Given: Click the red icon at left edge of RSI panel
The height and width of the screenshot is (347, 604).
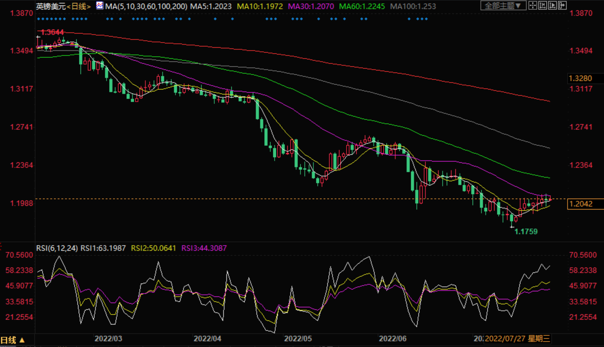Looking at the screenshot, I should (x=1, y=247).
